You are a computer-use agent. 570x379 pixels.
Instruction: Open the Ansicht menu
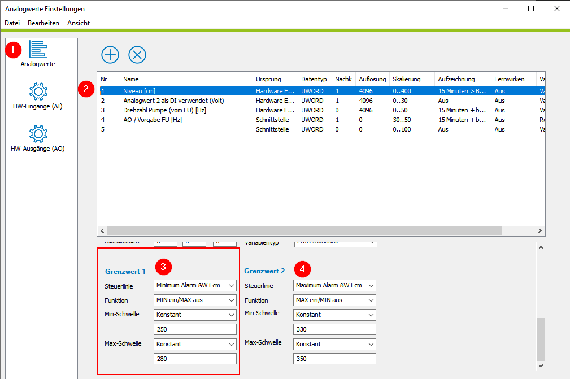point(79,23)
